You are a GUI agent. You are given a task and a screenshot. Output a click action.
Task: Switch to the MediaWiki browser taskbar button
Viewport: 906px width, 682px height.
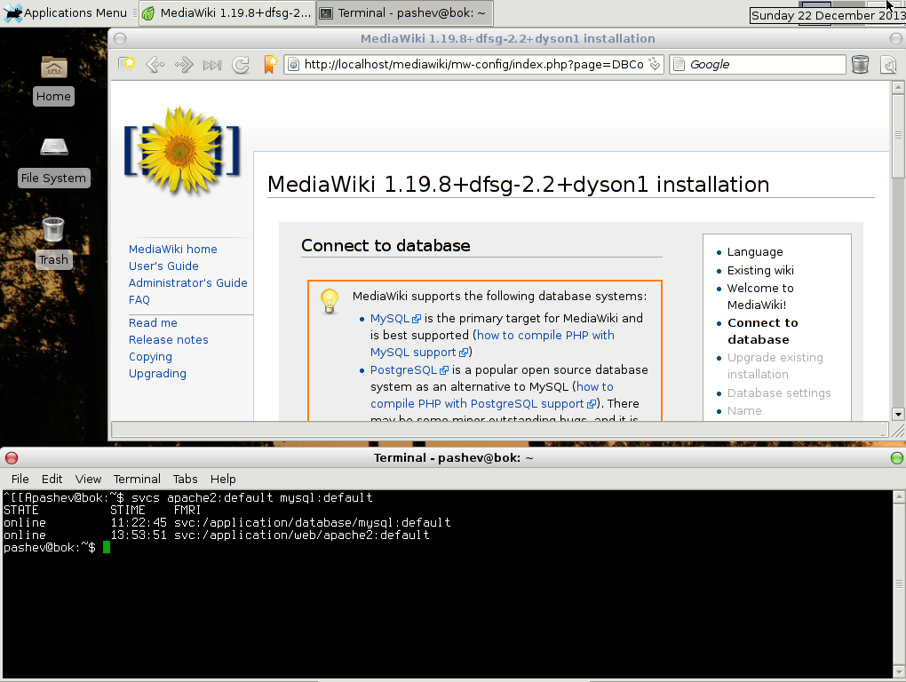tap(227, 12)
